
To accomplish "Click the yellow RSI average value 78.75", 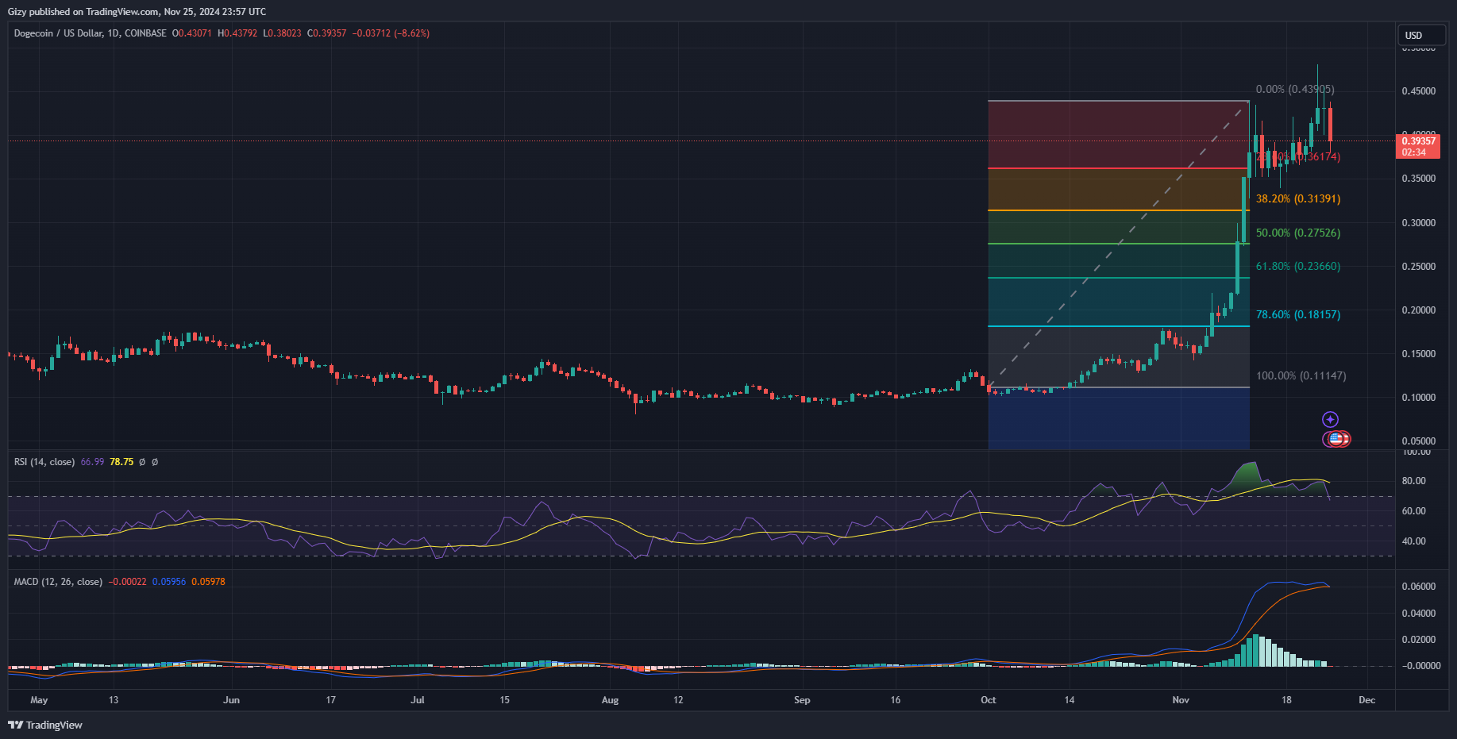I will (x=121, y=462).
